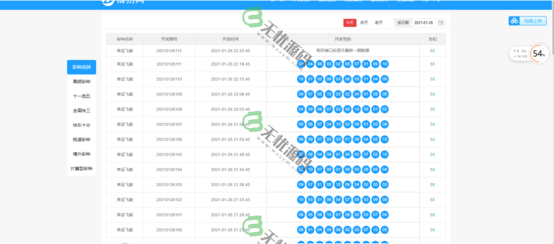Click 幸运飞艇 name in row 20210126103
This screenshot has height=244, width=554.
pyautogui.click(x=125, y=185)
